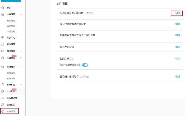Edit 极速发布设置
This screenshot has height=116, width=185.
click(x=177, y=47)
